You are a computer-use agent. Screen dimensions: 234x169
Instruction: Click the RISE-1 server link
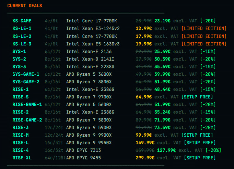tap(21, 89)
